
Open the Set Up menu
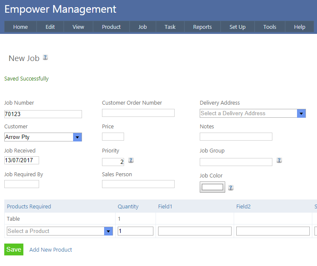238,27
